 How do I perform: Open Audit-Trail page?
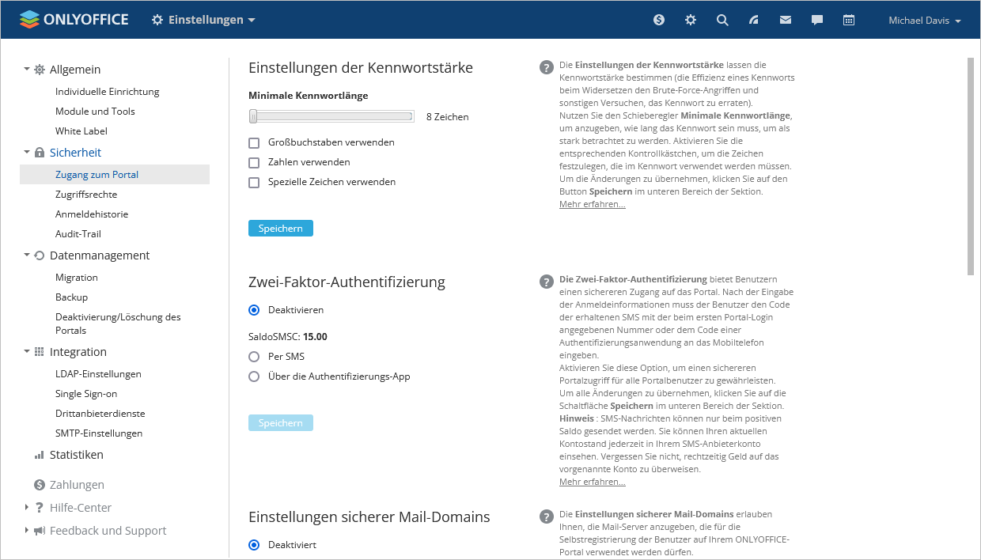pyautogui.click(x=78, y=234)
